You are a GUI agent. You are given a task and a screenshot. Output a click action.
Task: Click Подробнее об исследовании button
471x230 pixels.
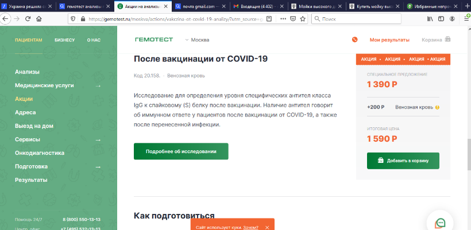181,151
